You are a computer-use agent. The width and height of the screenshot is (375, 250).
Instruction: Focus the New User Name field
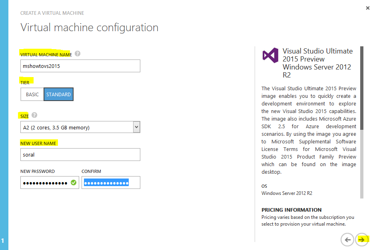tap(80, 154)
